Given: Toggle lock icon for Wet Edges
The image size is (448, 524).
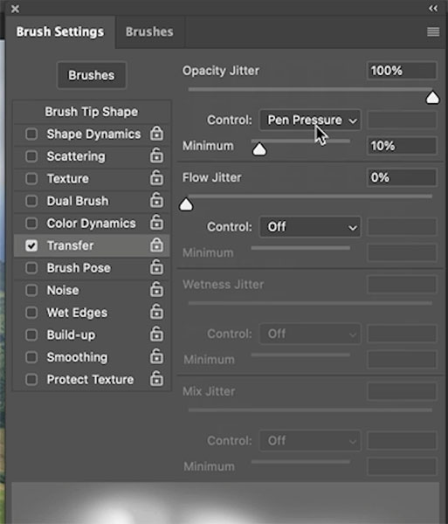Looking at the screenshot, I should point(156,312).
